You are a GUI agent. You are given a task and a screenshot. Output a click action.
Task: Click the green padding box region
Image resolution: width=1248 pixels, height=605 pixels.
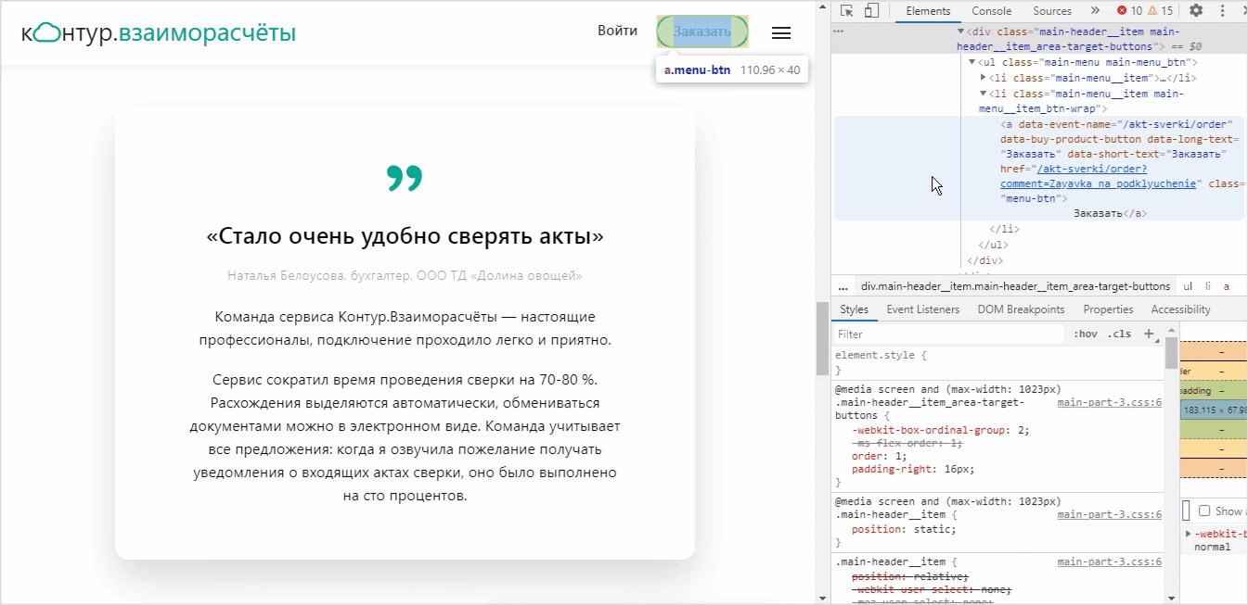(1215, 391)
